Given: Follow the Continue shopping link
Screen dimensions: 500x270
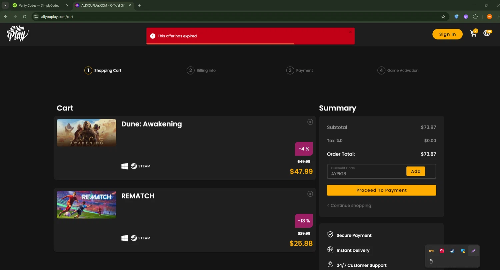Looking at the screenshot, I should point(349,205).
